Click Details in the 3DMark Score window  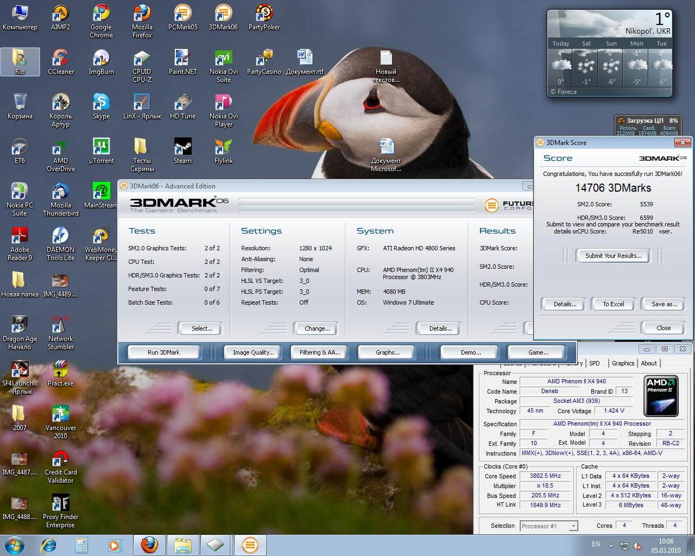click(x=565, y=304)
